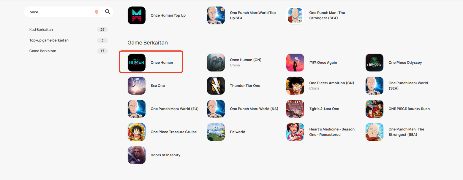Image resolution: width=463 pixels, height=180 pixels.
Task: Click the search field containing 'once'
Action: pos(61,12)
